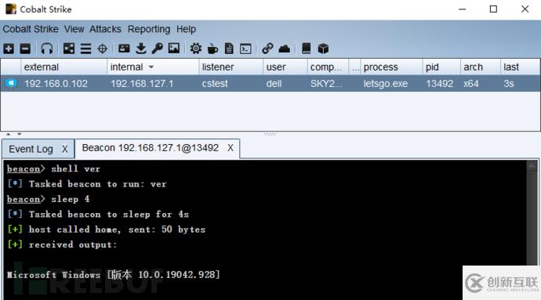The width and height of the screenshot is (541, 300).
Task: Toggle sort arrow on internal column
Action: click(151, 67)
